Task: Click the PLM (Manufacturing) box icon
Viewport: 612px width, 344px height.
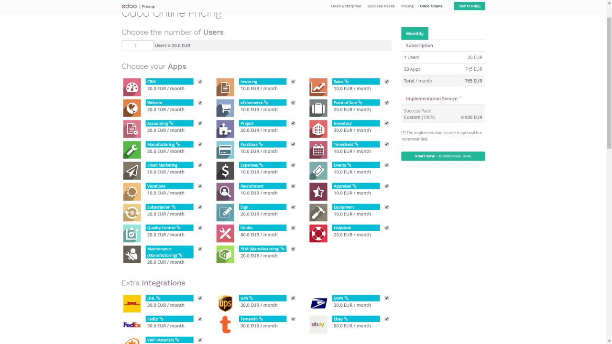Action: point(225,255)
